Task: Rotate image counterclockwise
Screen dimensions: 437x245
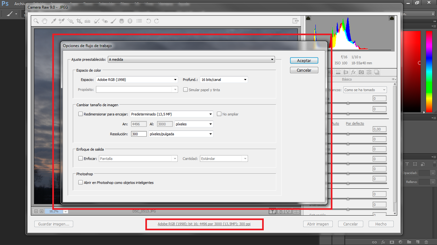Action: [x=148, y=21]
